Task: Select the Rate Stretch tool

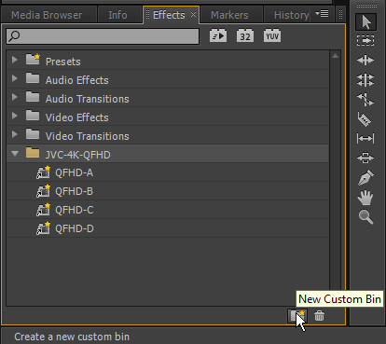Action: [x=365, y=100]
